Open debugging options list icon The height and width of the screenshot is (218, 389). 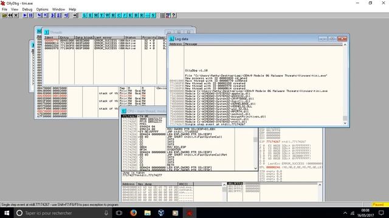pos(162,15)
